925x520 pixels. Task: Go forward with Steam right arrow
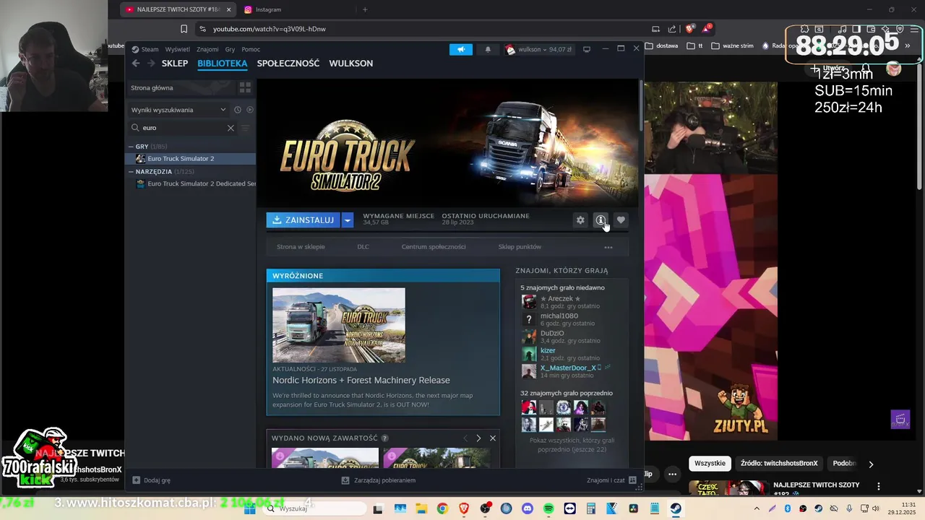pyautogui.click(x=151, y=64)
